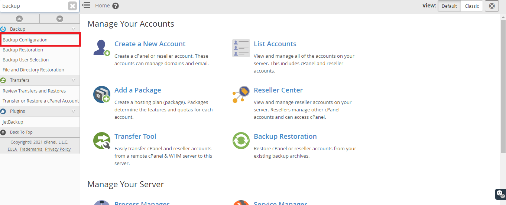Click the Backup Restoration green icon
The height and width of the screenshot is (205, 506).
[x=241, y=141]
